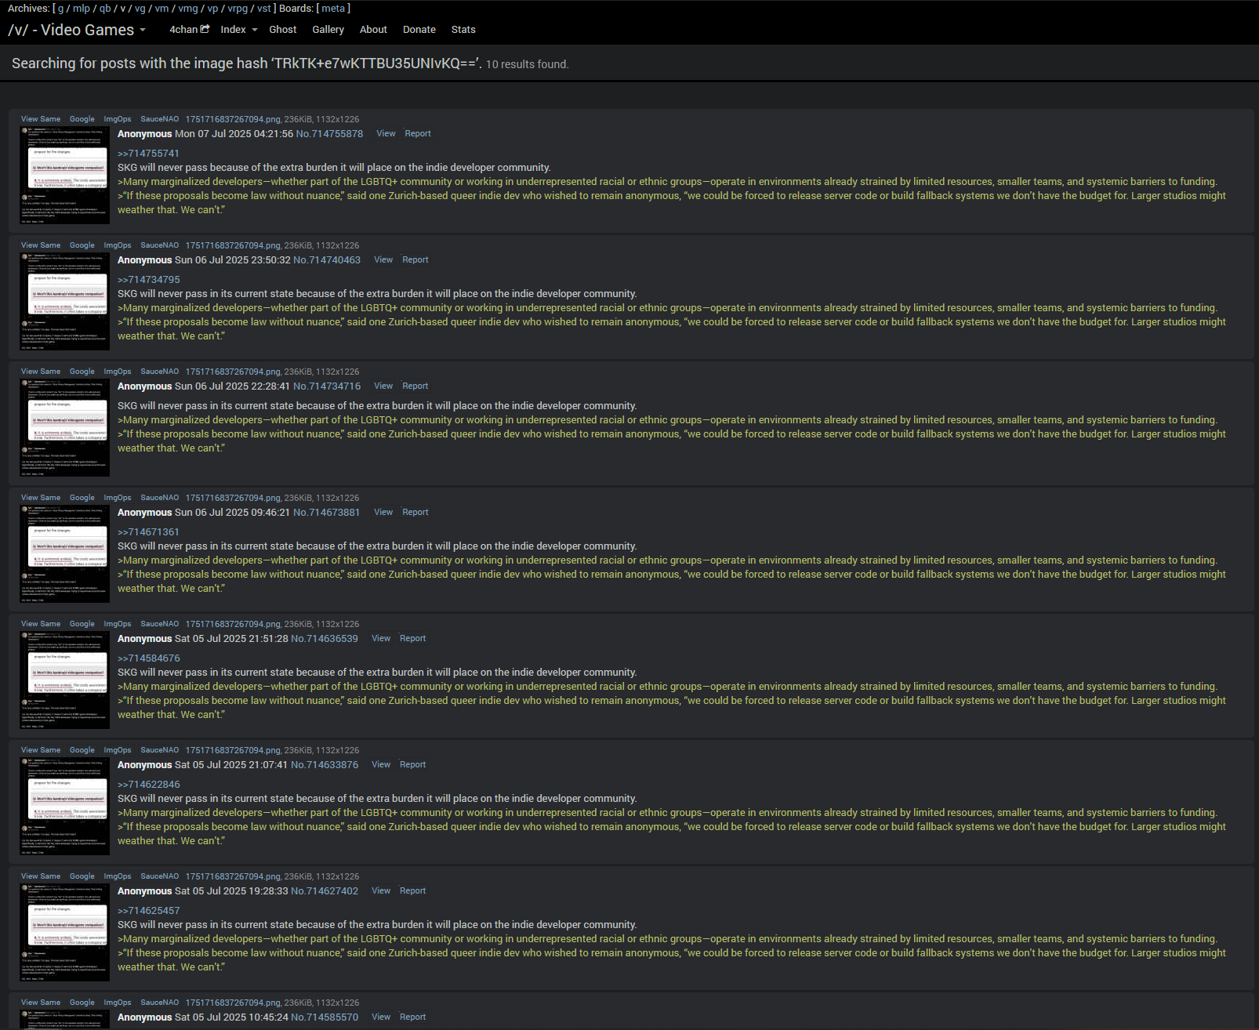Open thumbnail of post No.714633876
Viewport: 1259px width, 1030px height.
click(x=64, y=807)
